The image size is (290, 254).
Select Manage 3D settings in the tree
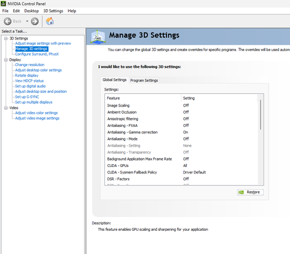(31, 49)
